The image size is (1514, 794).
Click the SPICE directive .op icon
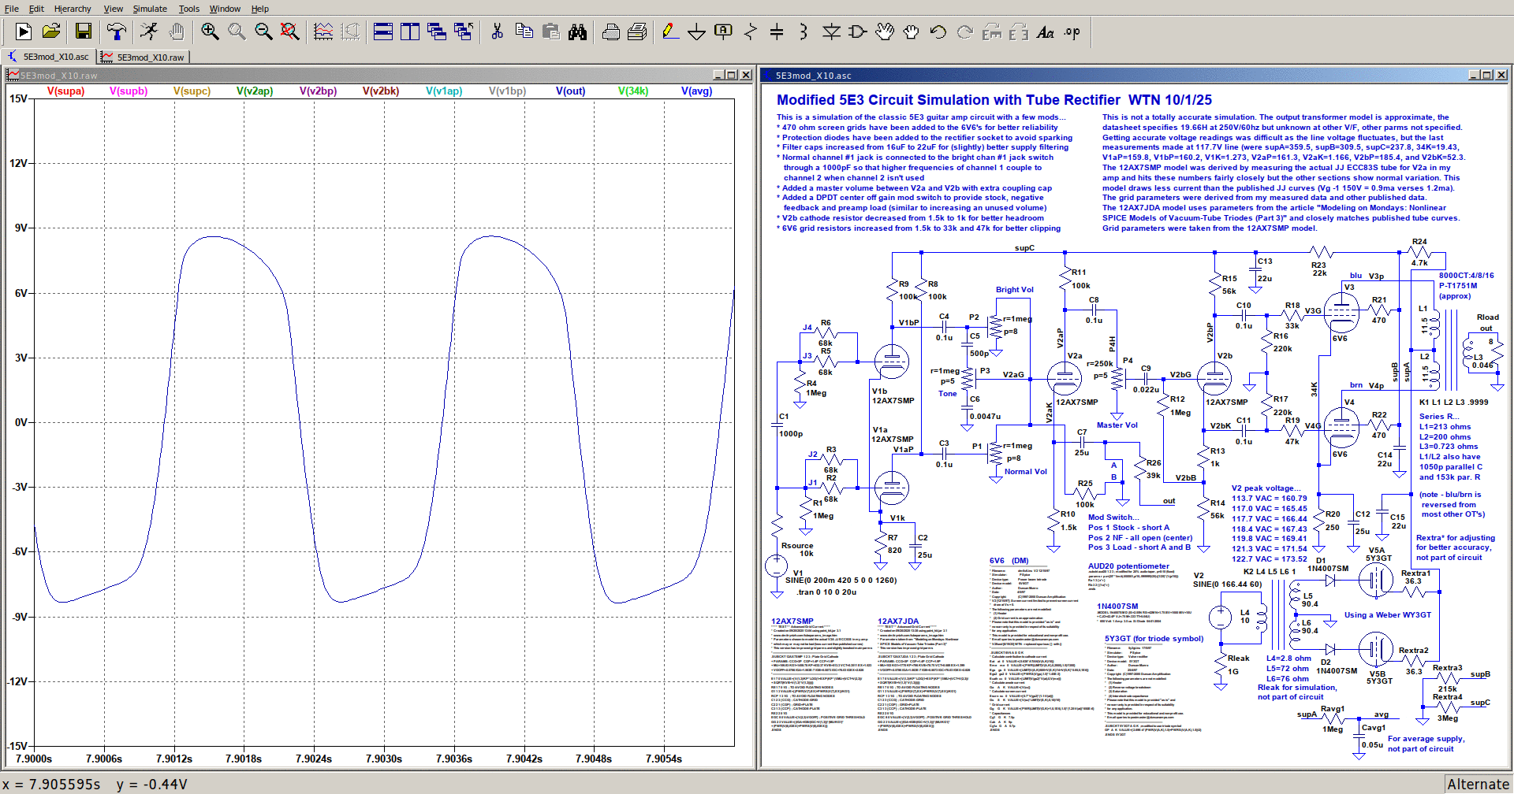pyautogui.click(x=1072, y=32)
